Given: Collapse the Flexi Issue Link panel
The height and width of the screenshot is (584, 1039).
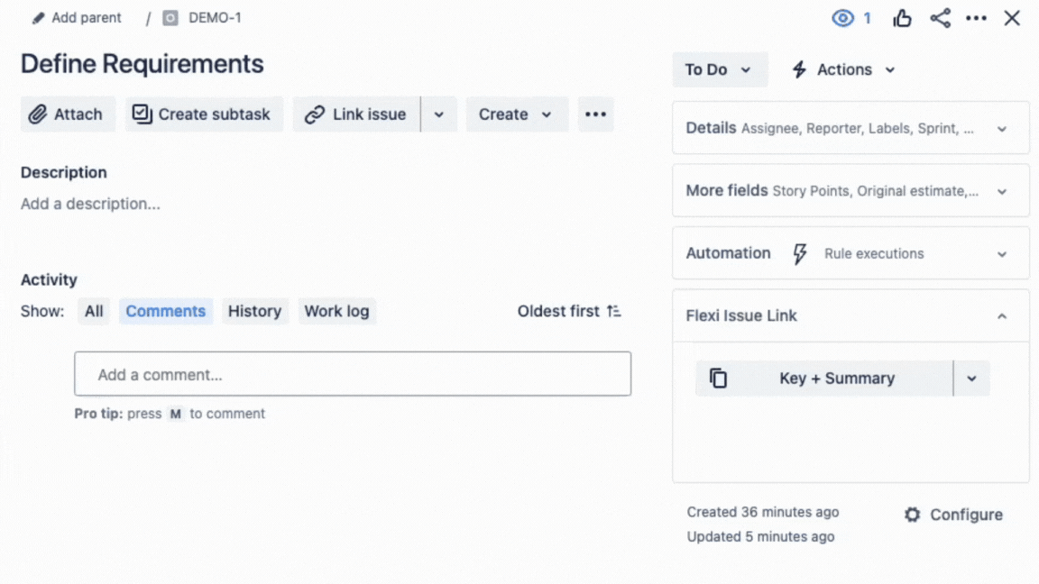Looking at the screenshot, I should pyautogui.click(x=1001, y=316).
